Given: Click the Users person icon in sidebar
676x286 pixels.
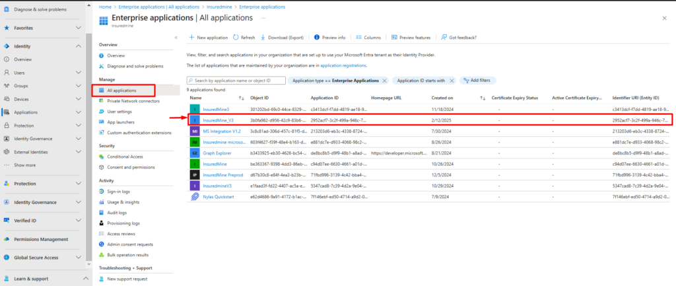Looking at the screenshot, I should click(7, 73).
